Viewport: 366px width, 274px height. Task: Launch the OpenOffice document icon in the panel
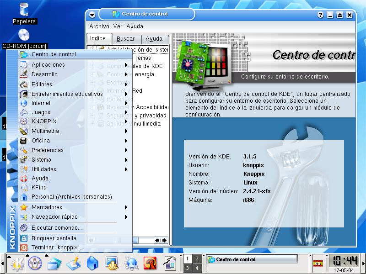170,263
